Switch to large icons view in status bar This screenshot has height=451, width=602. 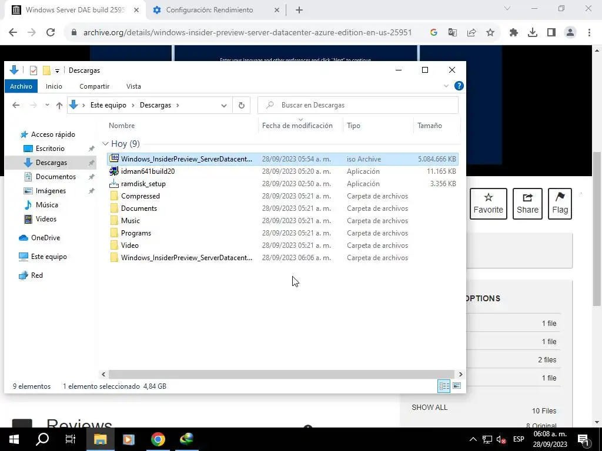tap(457, 386)
